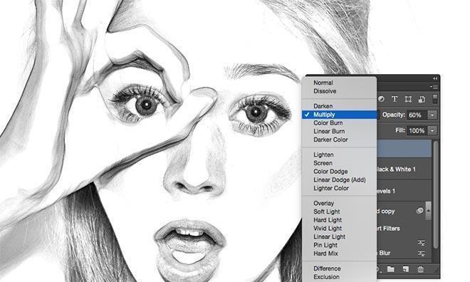Select the Black & White 1 layer
Screen dimensions: 470x282
coord(404,169)
